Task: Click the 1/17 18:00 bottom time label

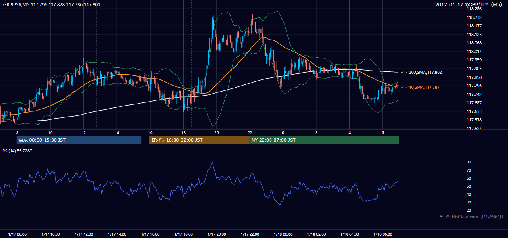Action: point(183,234)
